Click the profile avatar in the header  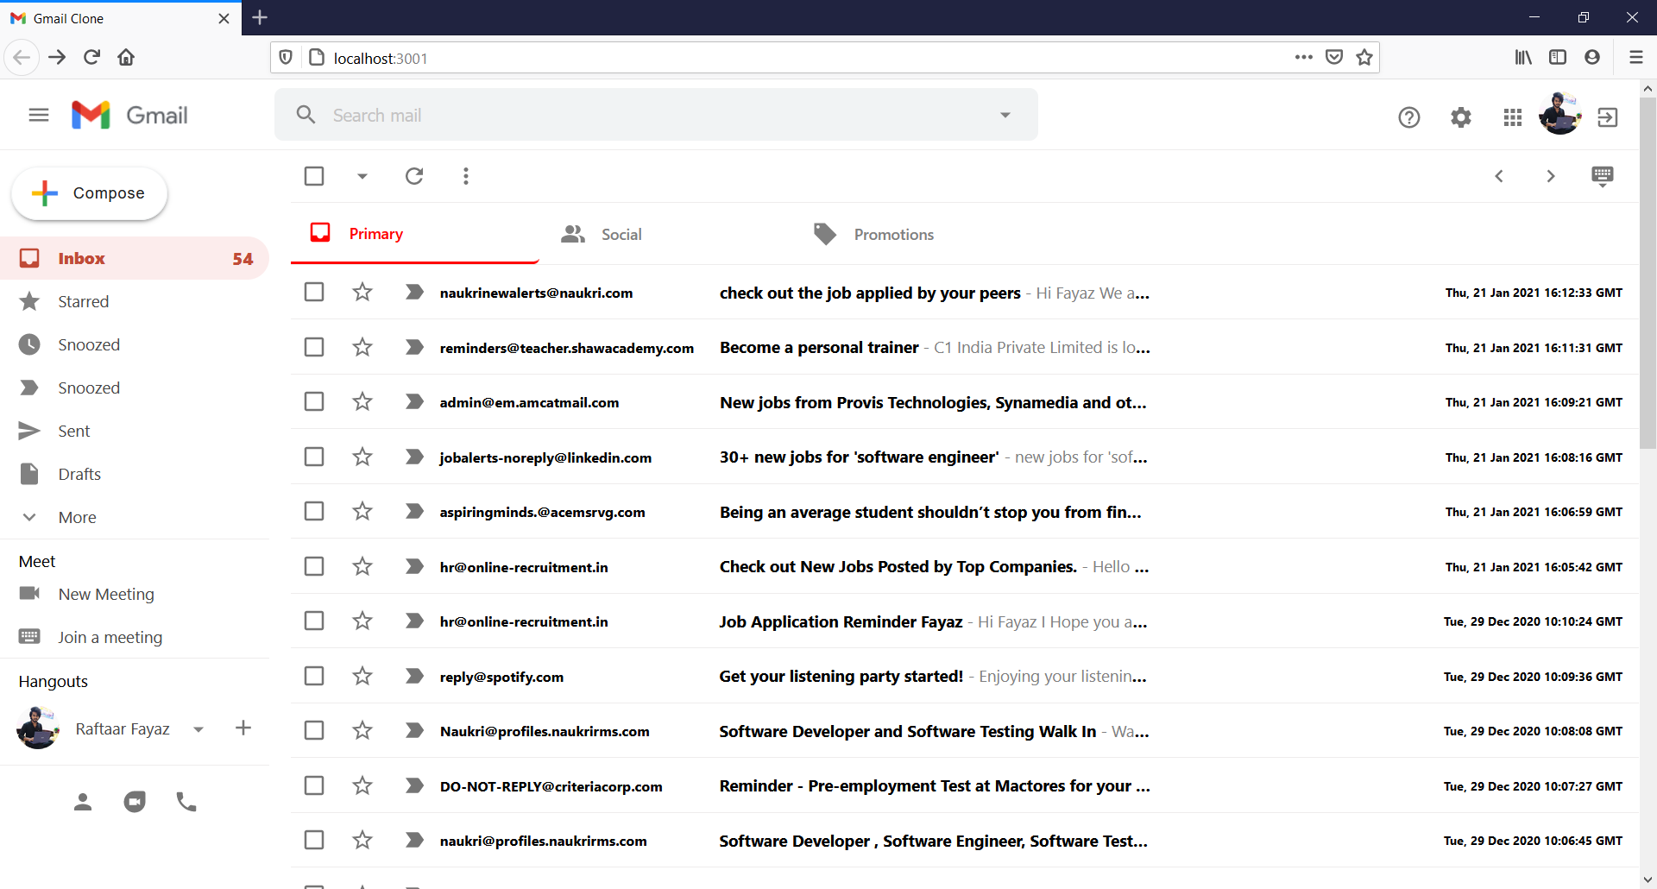pos(1560,114)
